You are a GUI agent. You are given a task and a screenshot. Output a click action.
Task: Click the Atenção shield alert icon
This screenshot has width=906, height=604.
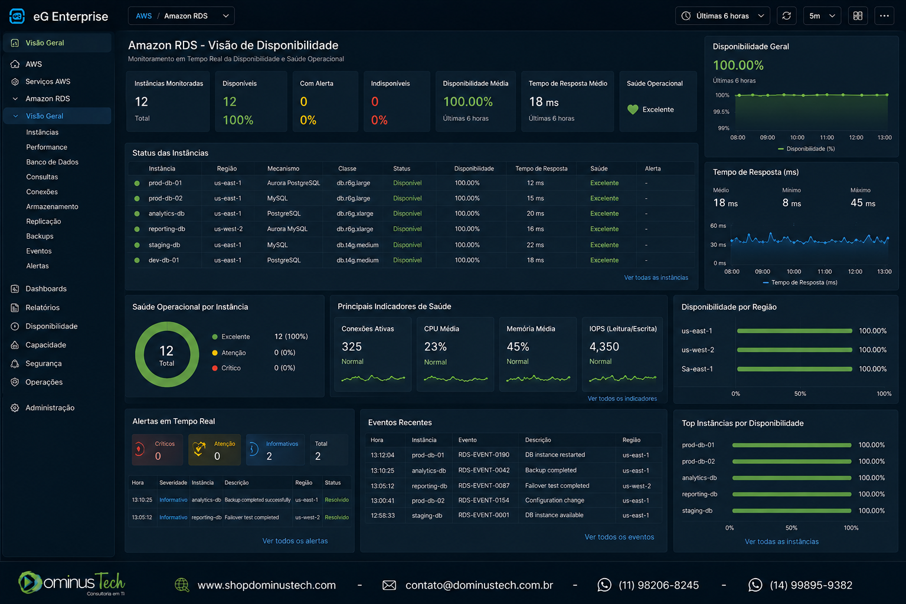(199, 449)
